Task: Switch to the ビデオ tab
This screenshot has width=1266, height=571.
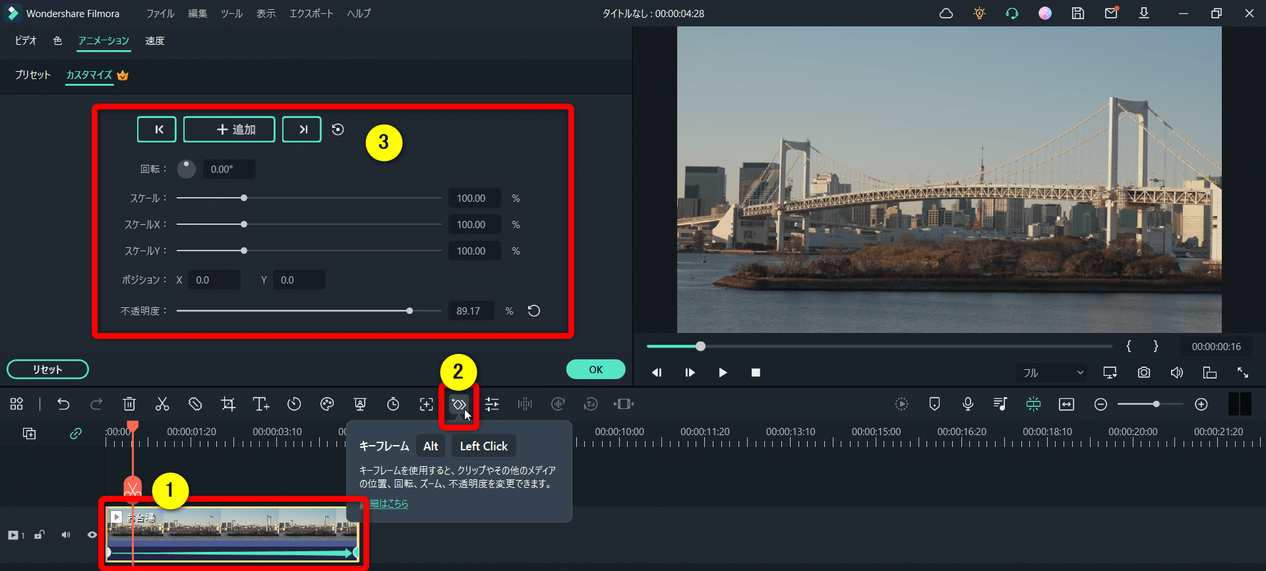Action: pos(26,41)
